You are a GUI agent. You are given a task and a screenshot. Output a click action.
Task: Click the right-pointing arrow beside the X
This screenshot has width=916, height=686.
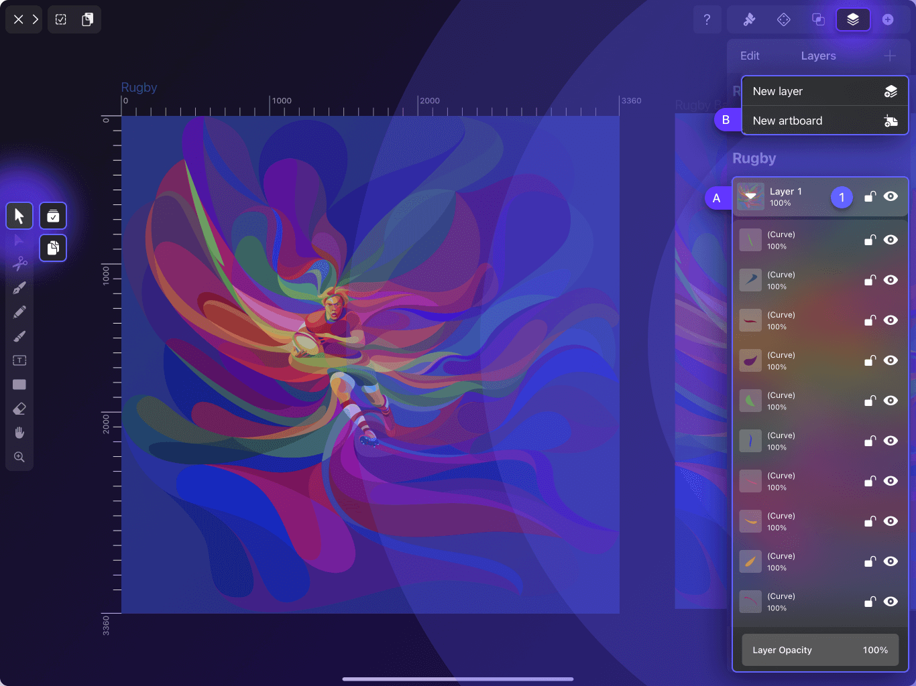(35, 19)
